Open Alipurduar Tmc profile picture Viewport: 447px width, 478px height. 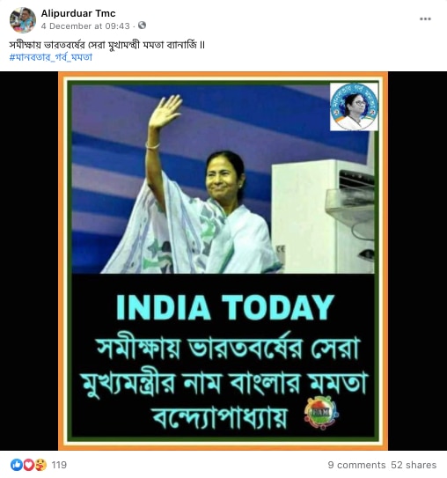coord(23,20)
